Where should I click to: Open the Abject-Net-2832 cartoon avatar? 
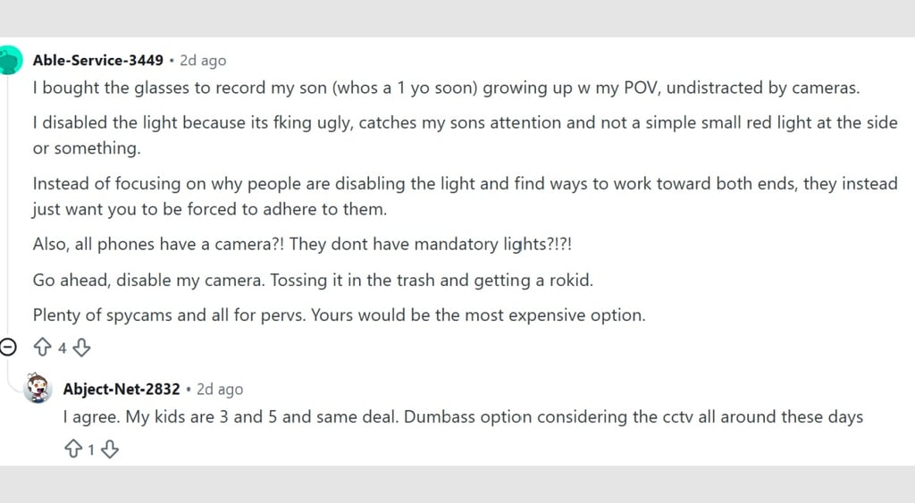pyautogui.click(x=38, y=388)
